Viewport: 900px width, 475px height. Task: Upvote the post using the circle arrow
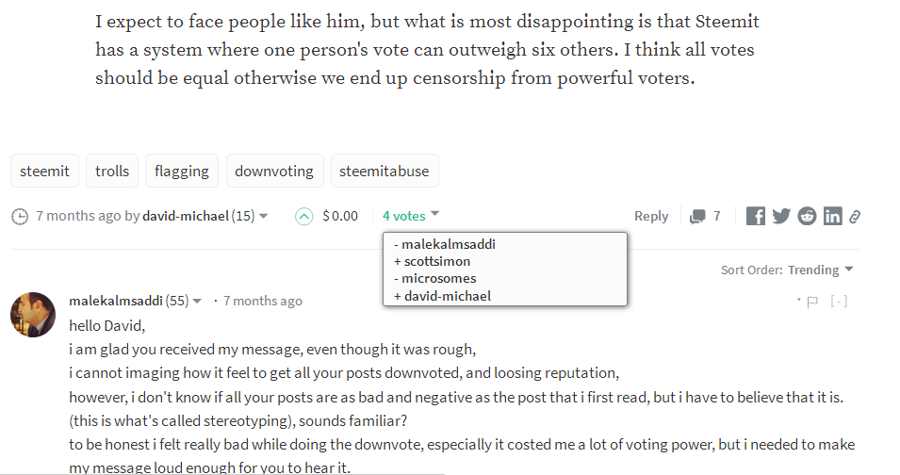[x=303, y=217]
